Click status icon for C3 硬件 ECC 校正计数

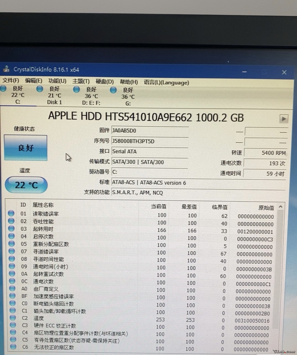[13, 325]
